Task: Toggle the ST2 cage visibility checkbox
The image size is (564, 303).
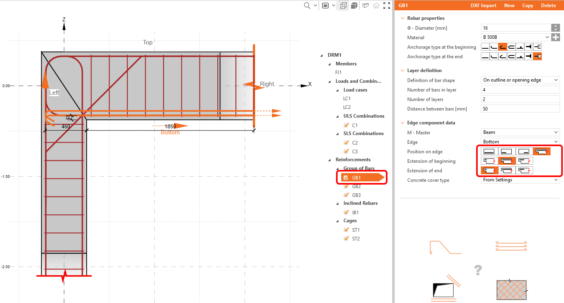Action: pos(346,238)
